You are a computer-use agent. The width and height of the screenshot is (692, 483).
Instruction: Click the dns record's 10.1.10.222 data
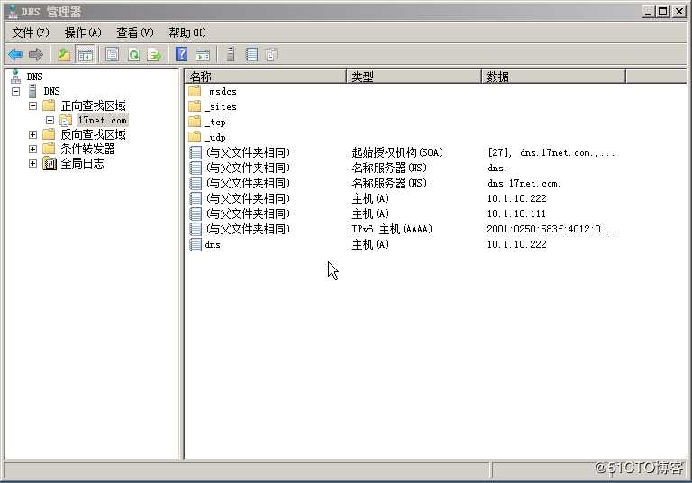tap(516, 244)
